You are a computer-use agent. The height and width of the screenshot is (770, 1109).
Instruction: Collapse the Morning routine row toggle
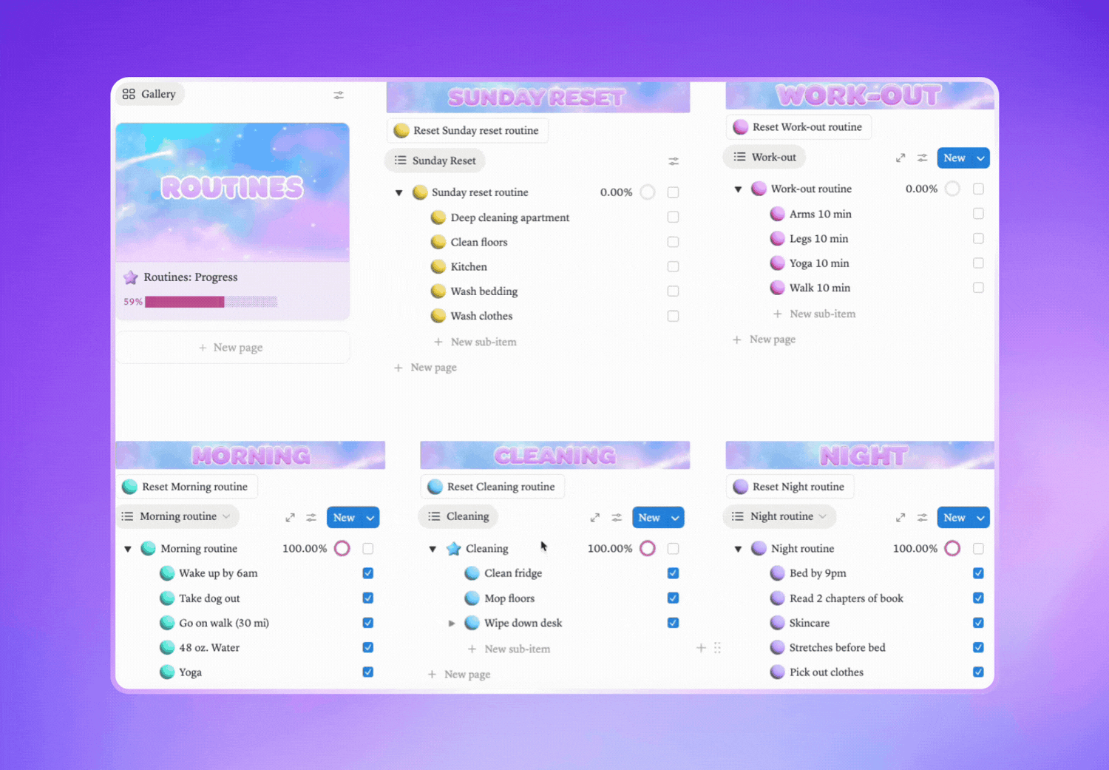pos(128,549)
